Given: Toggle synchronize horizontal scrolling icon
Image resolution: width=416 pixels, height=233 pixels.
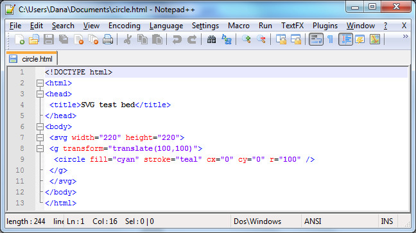Looking at the screenshot, I should tap(296, 40).
